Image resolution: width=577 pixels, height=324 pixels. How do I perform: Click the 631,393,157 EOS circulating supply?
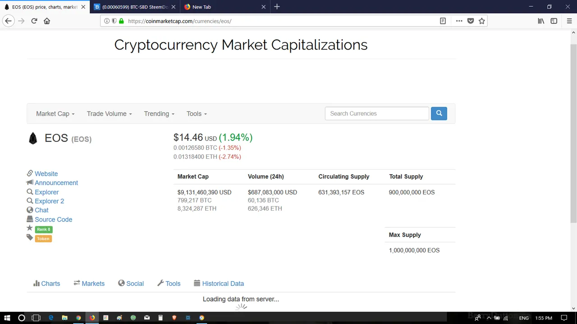[341, 192]
